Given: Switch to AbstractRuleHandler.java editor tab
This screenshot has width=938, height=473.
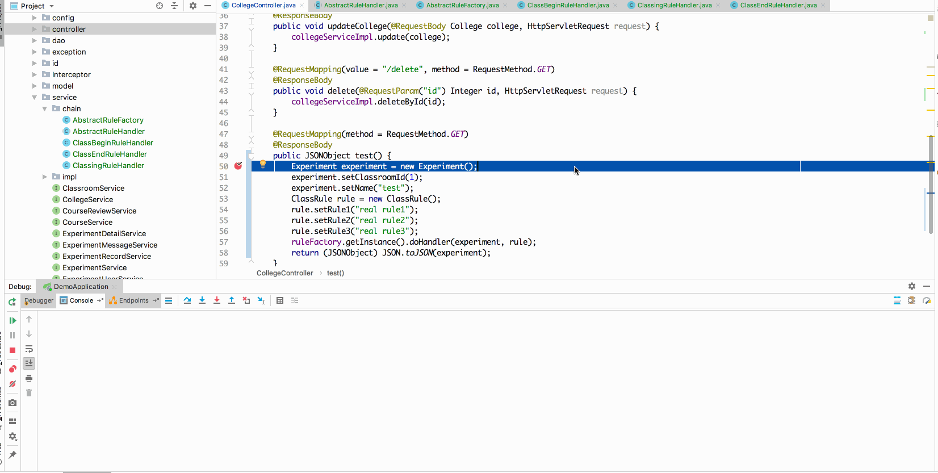Looking at the screenshot, I should coord(361,5).
